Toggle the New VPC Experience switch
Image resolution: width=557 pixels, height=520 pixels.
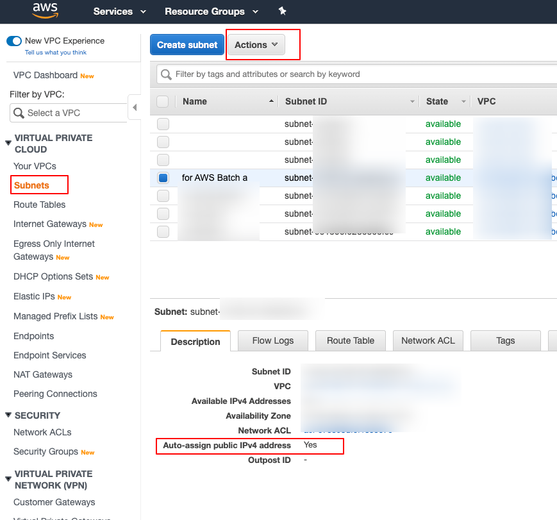14,41
